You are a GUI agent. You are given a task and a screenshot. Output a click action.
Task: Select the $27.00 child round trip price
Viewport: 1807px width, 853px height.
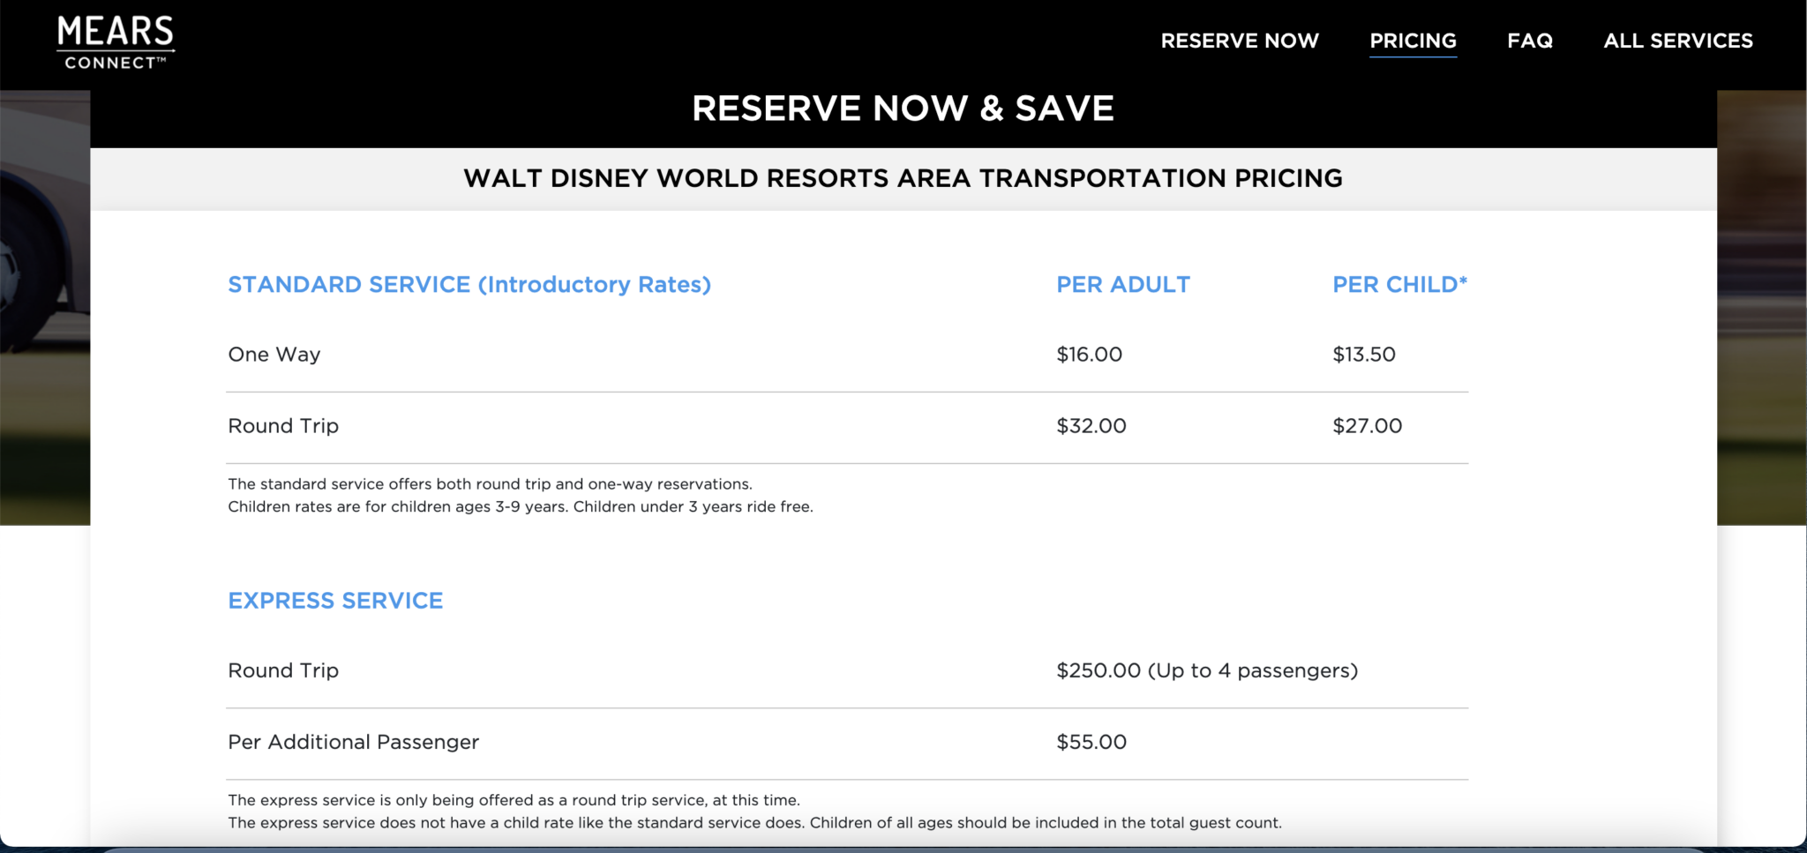[x=1368, y=426]
